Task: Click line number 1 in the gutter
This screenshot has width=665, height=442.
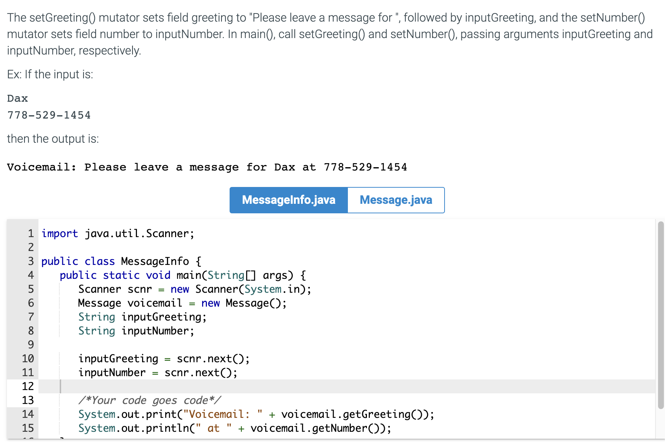Action: pos(31,233)
